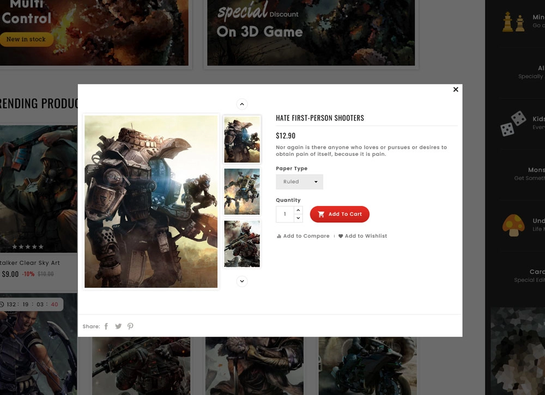The image size is (545, 395).
Task: Close the quick view modal
Action: click(456, 89)
